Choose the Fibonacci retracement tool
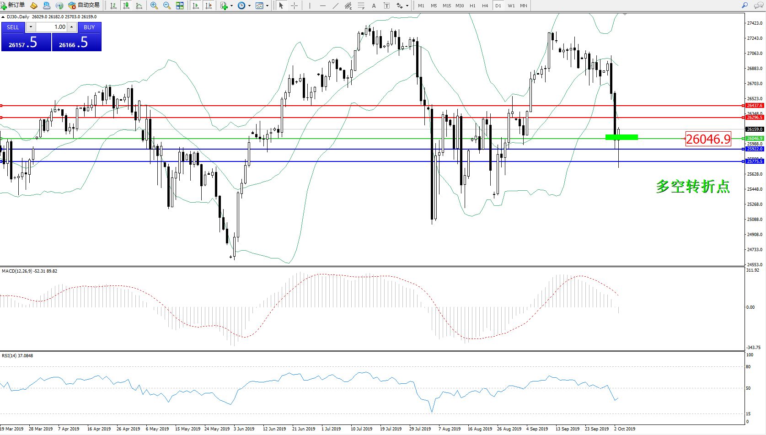 (x=361, y=5)
